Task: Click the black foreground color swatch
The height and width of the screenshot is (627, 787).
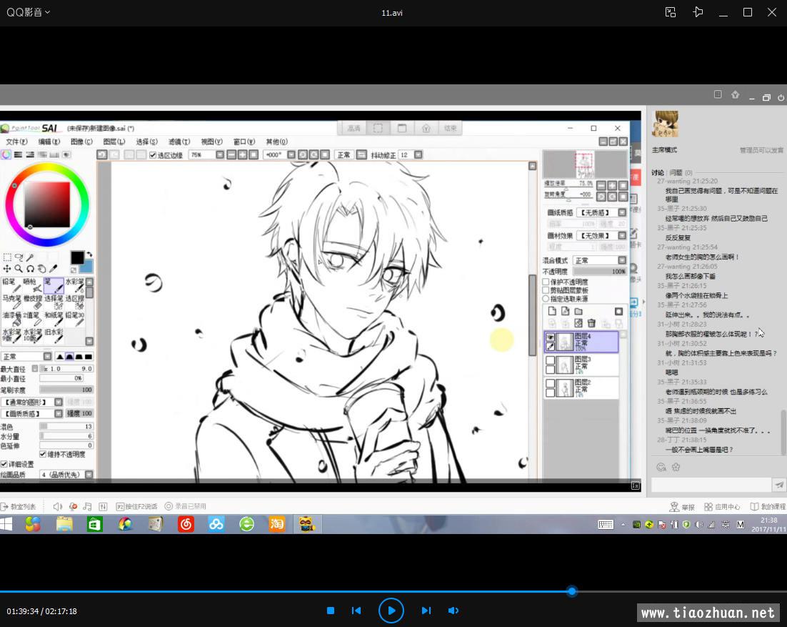Action: pyautogui.click(x=77, y=257)
